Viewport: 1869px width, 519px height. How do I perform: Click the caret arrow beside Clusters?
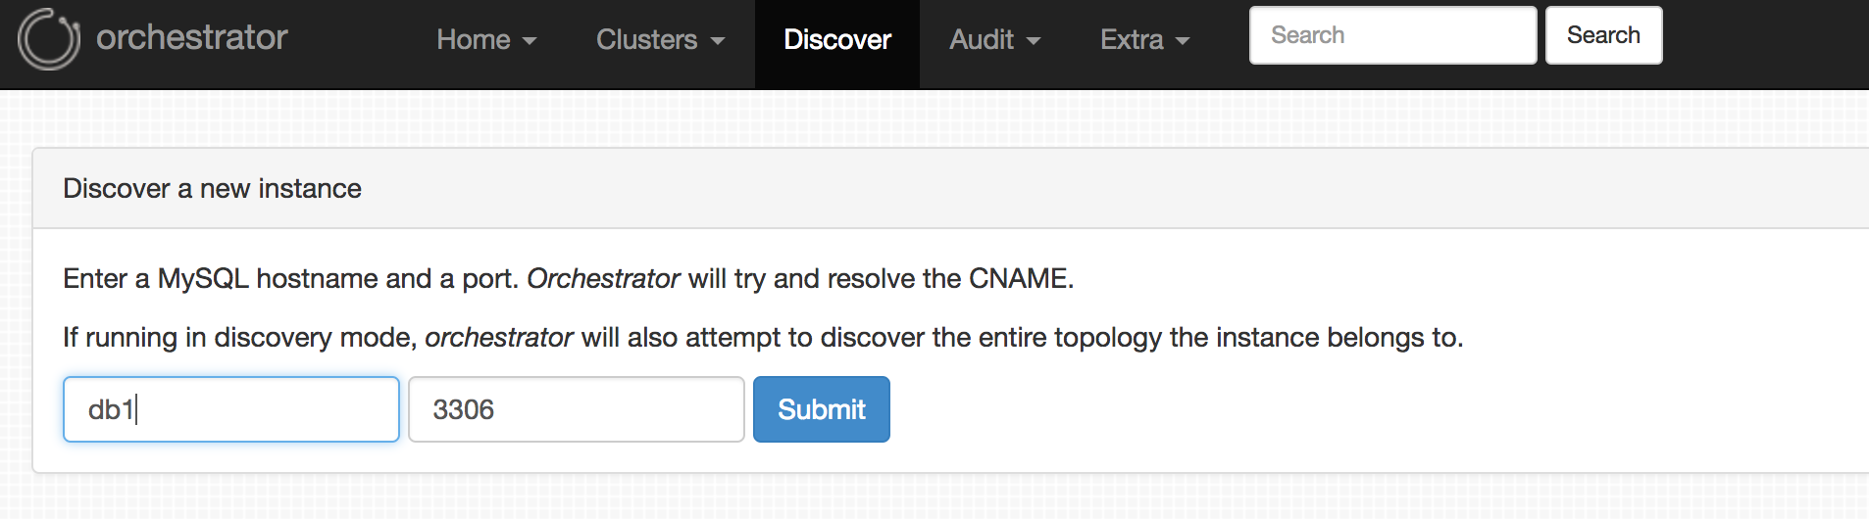(x=718, y=41)
